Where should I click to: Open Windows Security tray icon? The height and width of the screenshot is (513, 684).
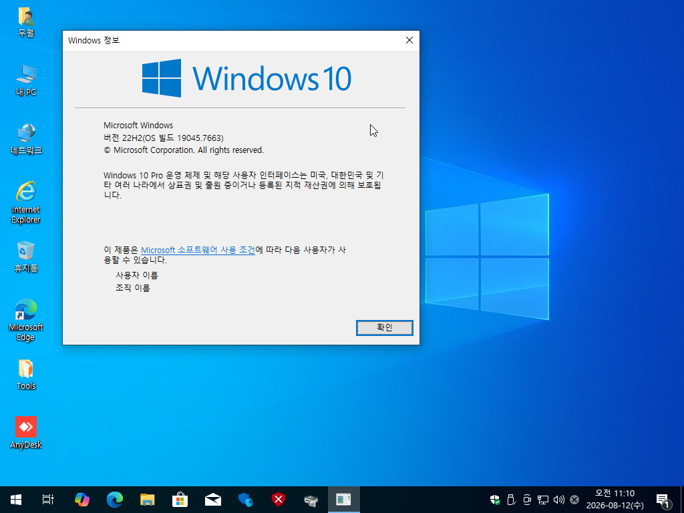click(495, 500)
